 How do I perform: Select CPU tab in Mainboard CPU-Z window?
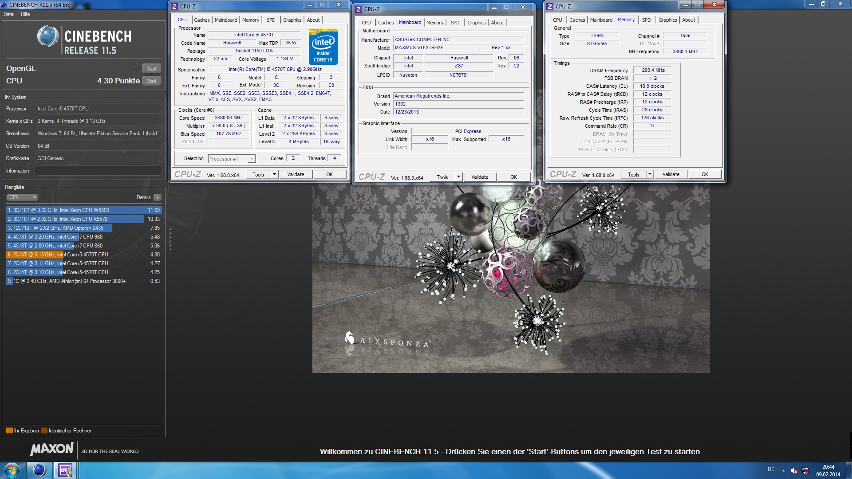click(x=366, y=23)
